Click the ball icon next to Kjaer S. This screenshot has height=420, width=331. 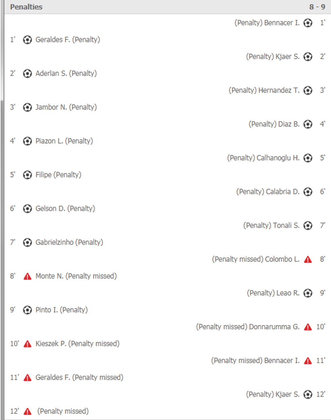tap(307, 56)
